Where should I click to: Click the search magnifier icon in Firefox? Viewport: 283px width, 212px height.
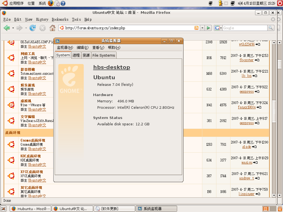[271, 28]
